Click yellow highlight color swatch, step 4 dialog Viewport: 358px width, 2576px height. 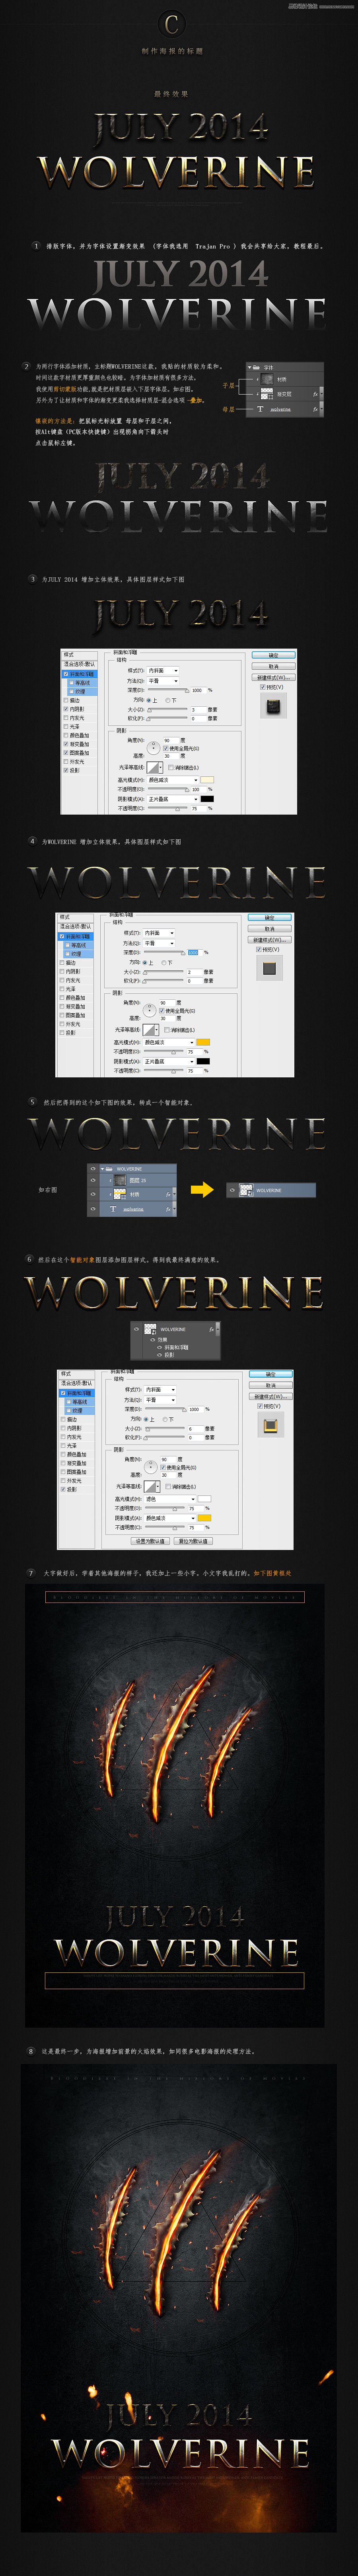click(203, 1042)
